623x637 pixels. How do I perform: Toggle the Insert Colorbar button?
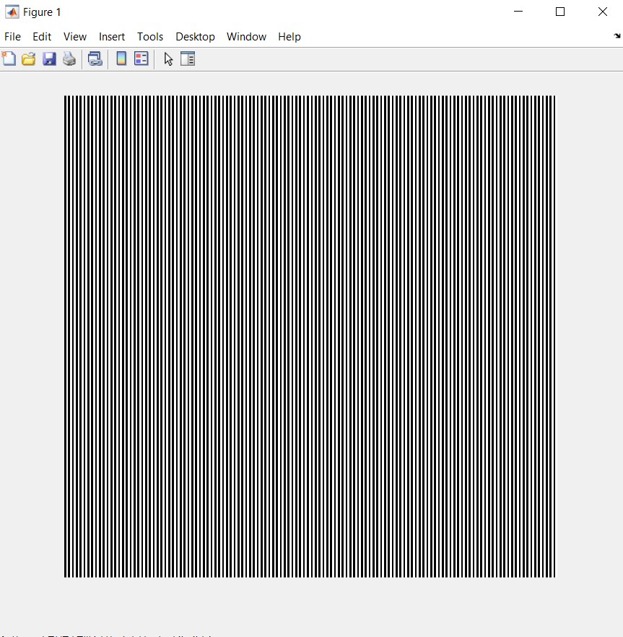pyautogui.click(x=120, y=58)
